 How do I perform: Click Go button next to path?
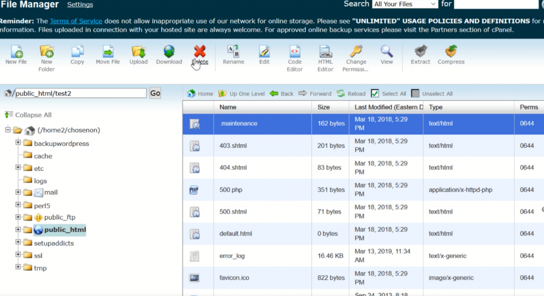[155, 93]
